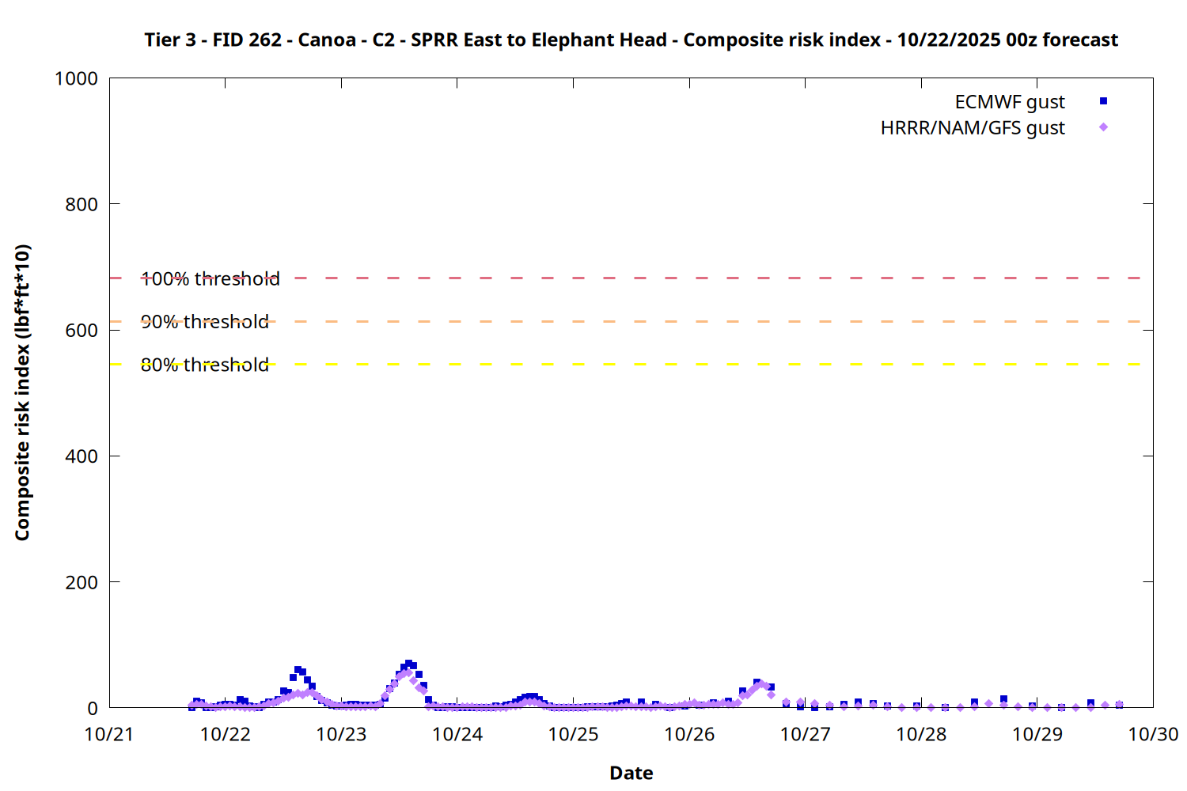Click the 800 y-axis tick label
The width and height of the screenshot is (1187, 791).
pyautogui.click(x=82, y=204)
